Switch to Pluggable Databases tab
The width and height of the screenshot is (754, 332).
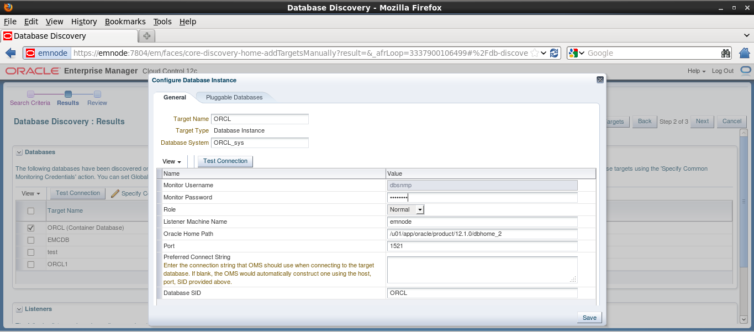(x=234, y=97)
